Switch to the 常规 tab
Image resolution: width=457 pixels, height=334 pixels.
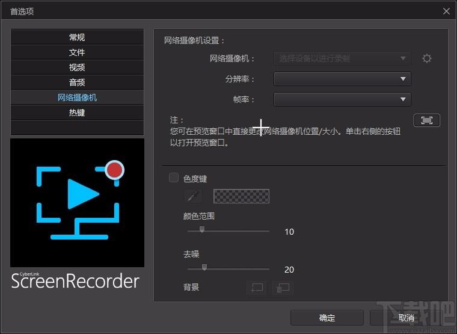[77, 37]
